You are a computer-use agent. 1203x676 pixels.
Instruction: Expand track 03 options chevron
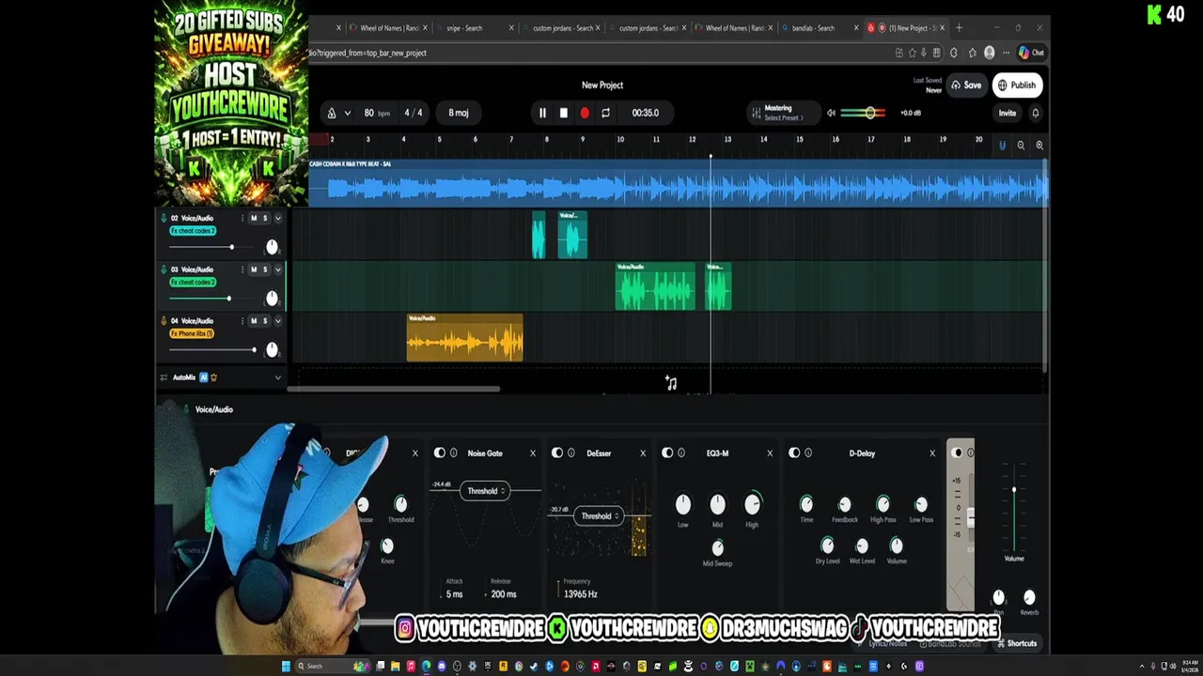(277, 269)
